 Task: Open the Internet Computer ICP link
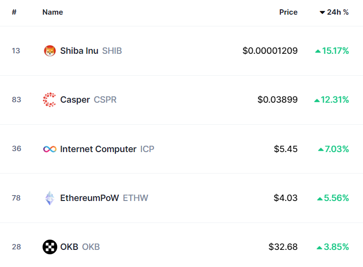[107, 149]
